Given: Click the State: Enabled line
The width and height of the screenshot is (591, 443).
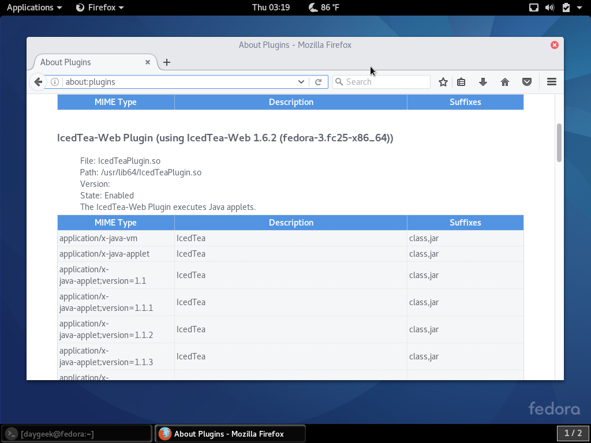Looking at the screenshot, I should click(x=107, y=196).
